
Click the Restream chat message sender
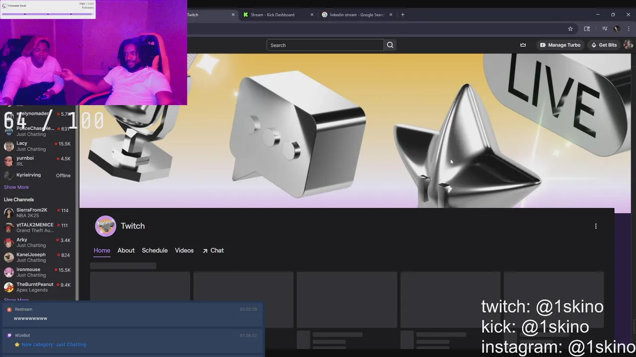[23, 309]
